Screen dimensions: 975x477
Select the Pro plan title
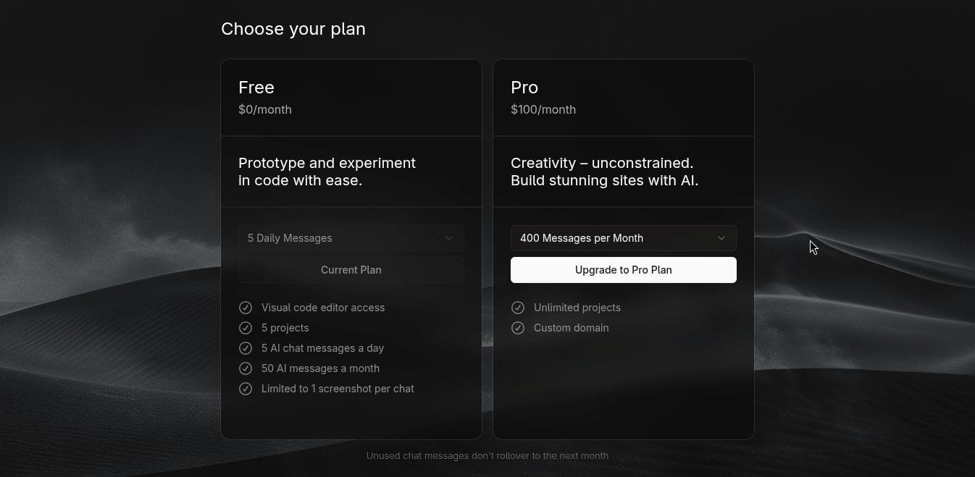[x=524, y=87]
